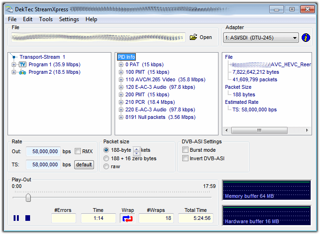The image size is (320, 234).
Task: Click the Hardware buffer 16 MB graph
Action: pos(266,216)
